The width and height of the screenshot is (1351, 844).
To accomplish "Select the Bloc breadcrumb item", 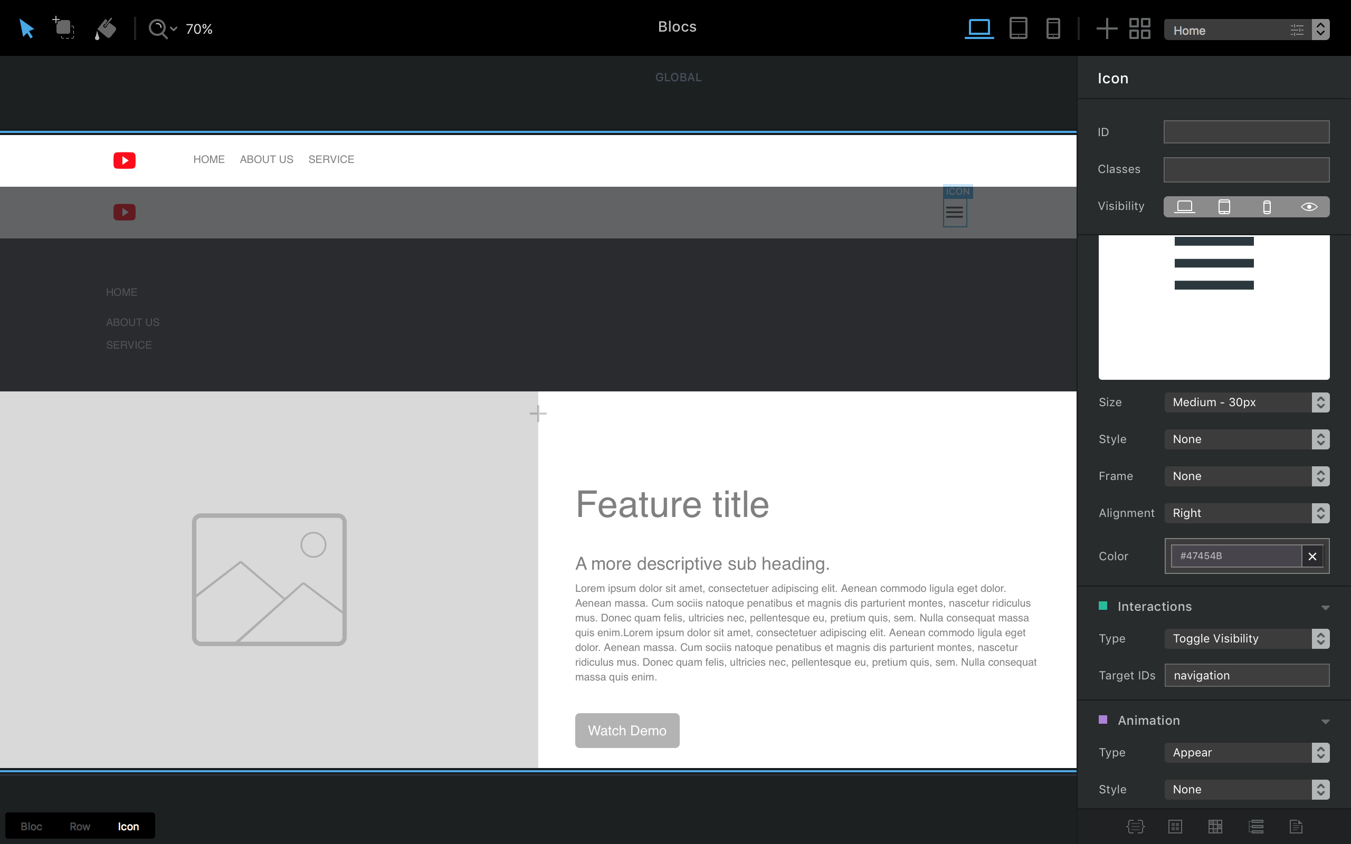I will click(x=31, y=827).
